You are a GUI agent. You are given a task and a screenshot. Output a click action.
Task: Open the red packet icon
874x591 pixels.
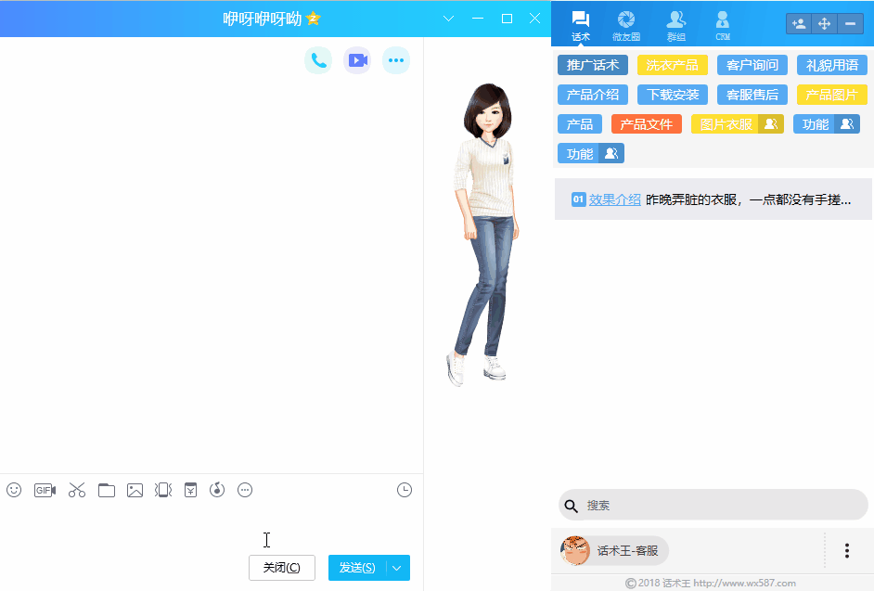click(190, 490)
